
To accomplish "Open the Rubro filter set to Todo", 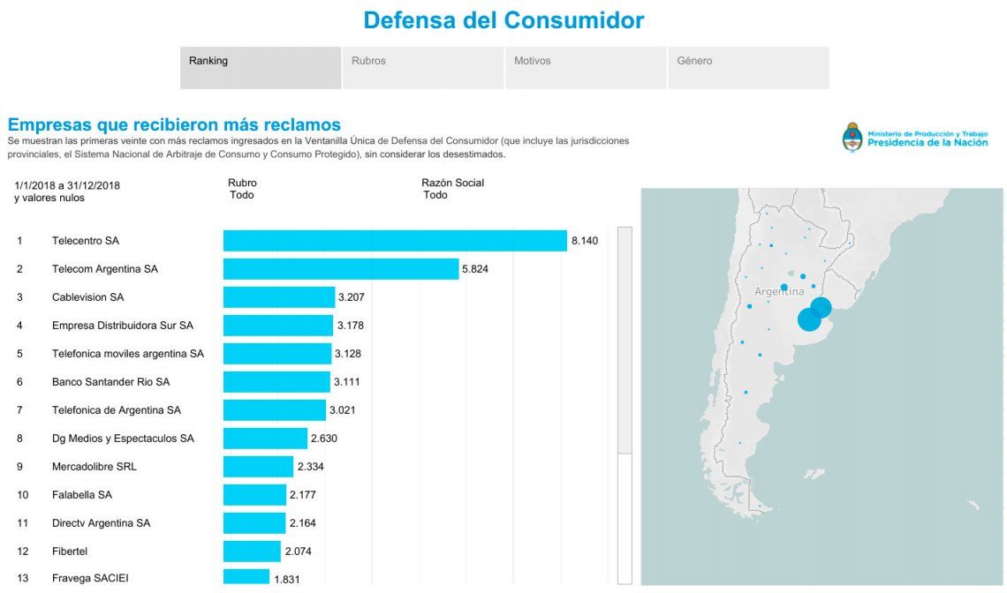I will pyautogui.click(x=242, y=189).
